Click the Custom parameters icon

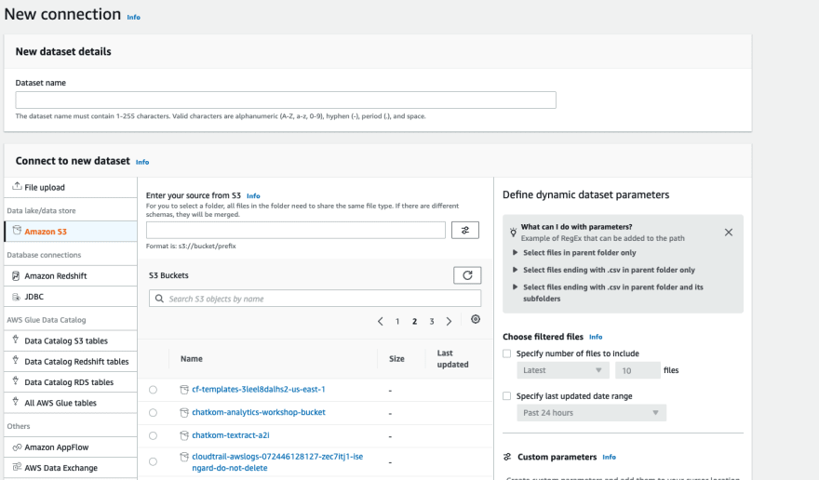507,457
